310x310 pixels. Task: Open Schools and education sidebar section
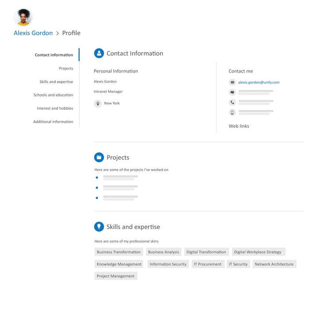(53, 95)
